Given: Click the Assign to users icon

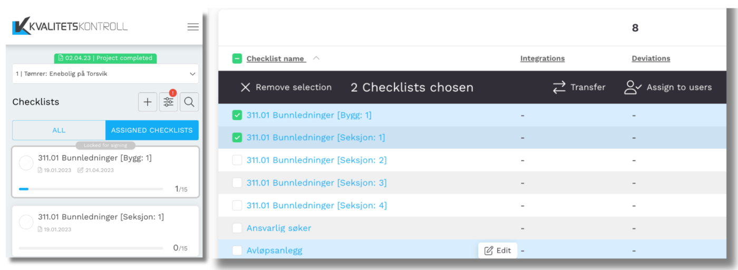Looking at the screenshot, I should [633, 88].
